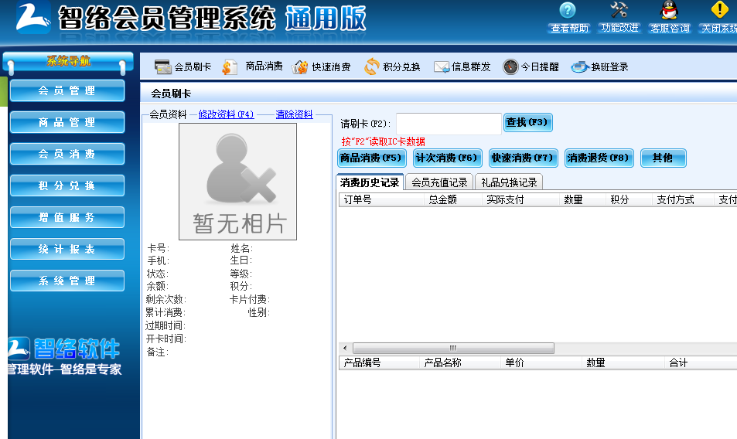
Task: Collapse the 系统导航 navigation header
Action: pos(68,61)
